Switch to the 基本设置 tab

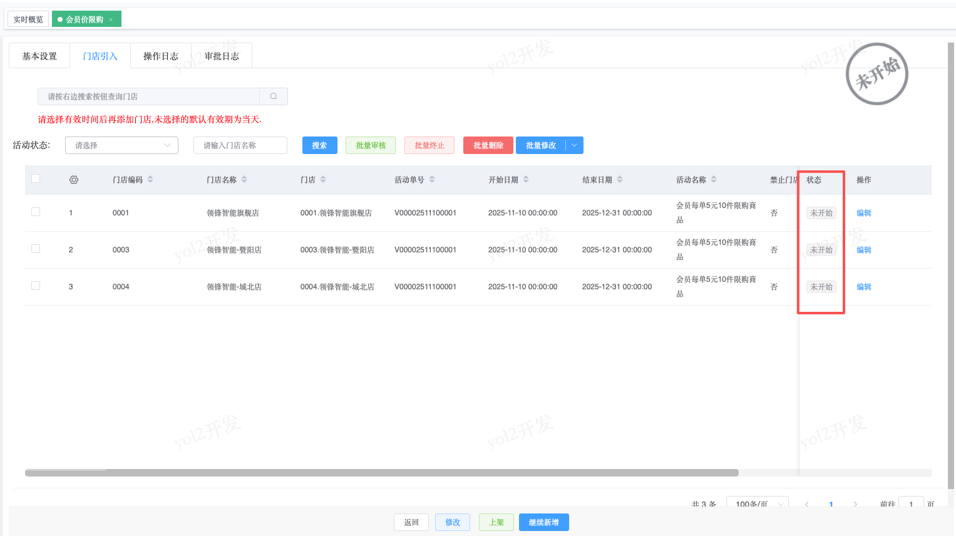click(39, 56)
